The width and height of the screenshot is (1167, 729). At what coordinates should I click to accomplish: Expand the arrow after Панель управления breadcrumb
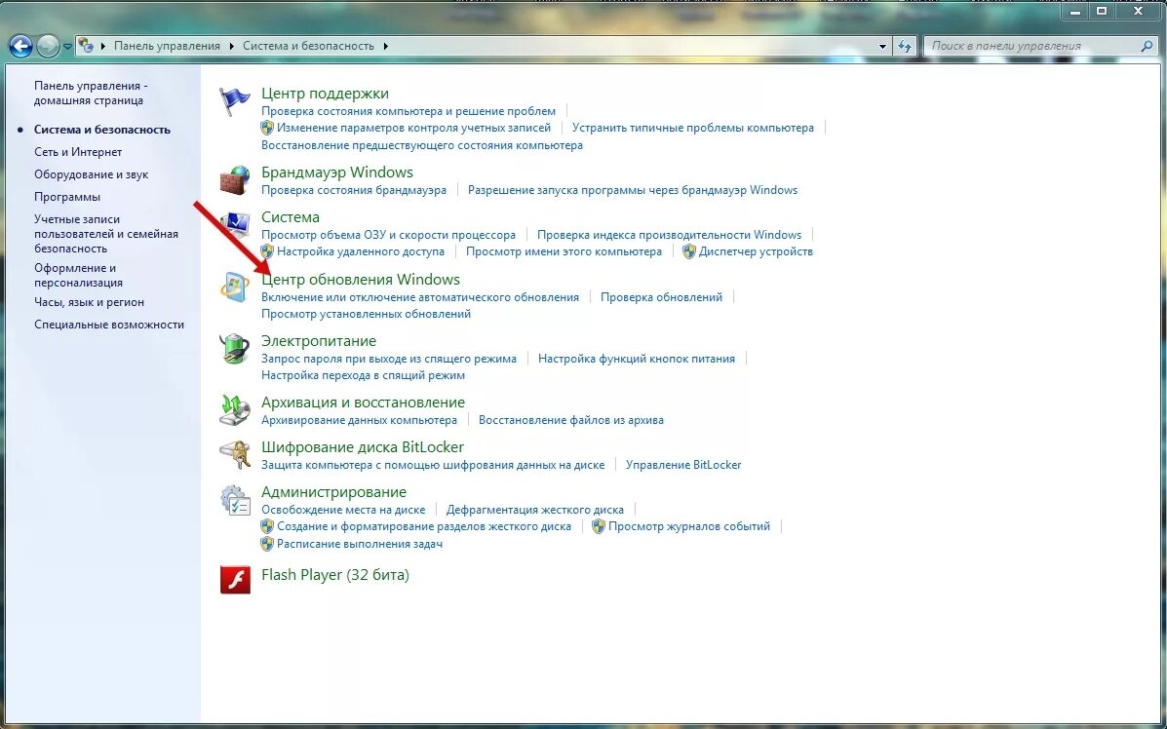(x=232, y=46)
